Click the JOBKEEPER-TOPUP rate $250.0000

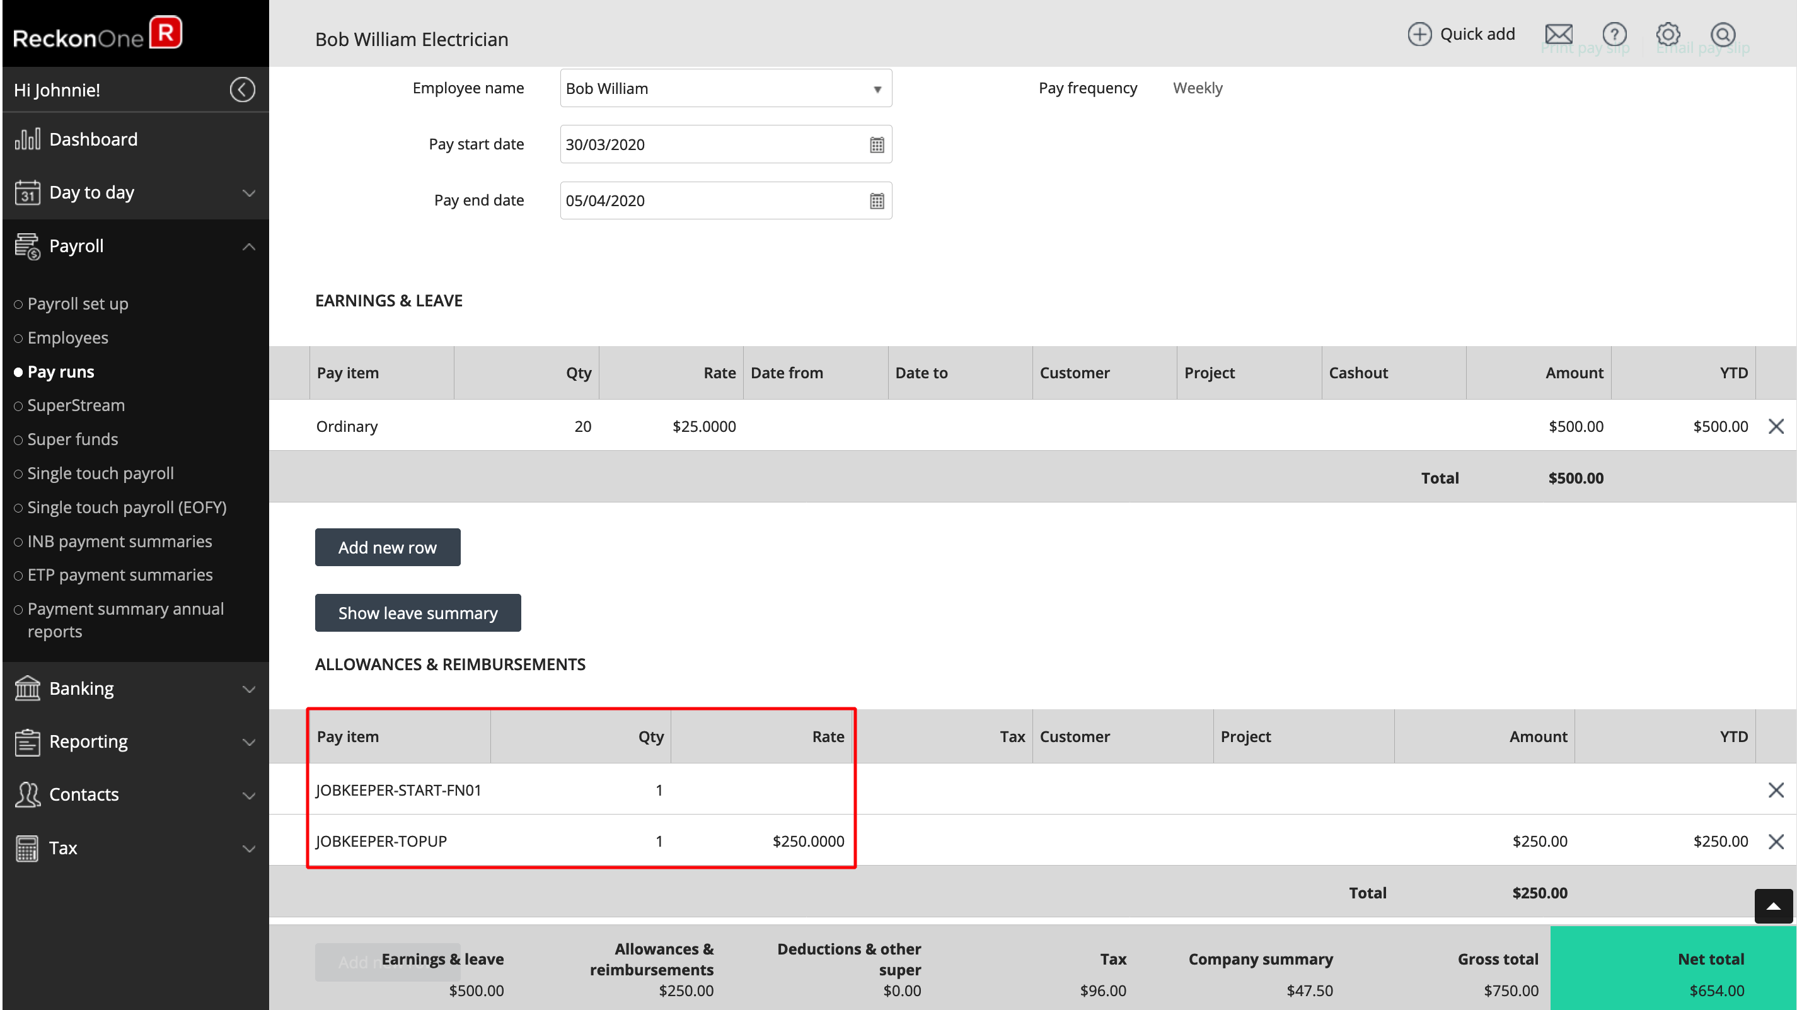pyautogui.click(x=808, y=841)
